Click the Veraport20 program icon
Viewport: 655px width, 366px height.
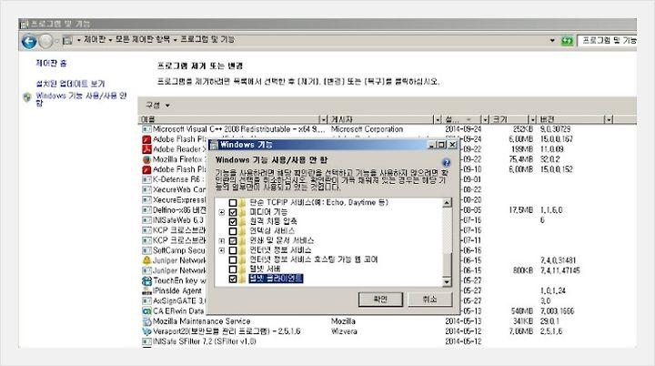click(x=146, y=331)
